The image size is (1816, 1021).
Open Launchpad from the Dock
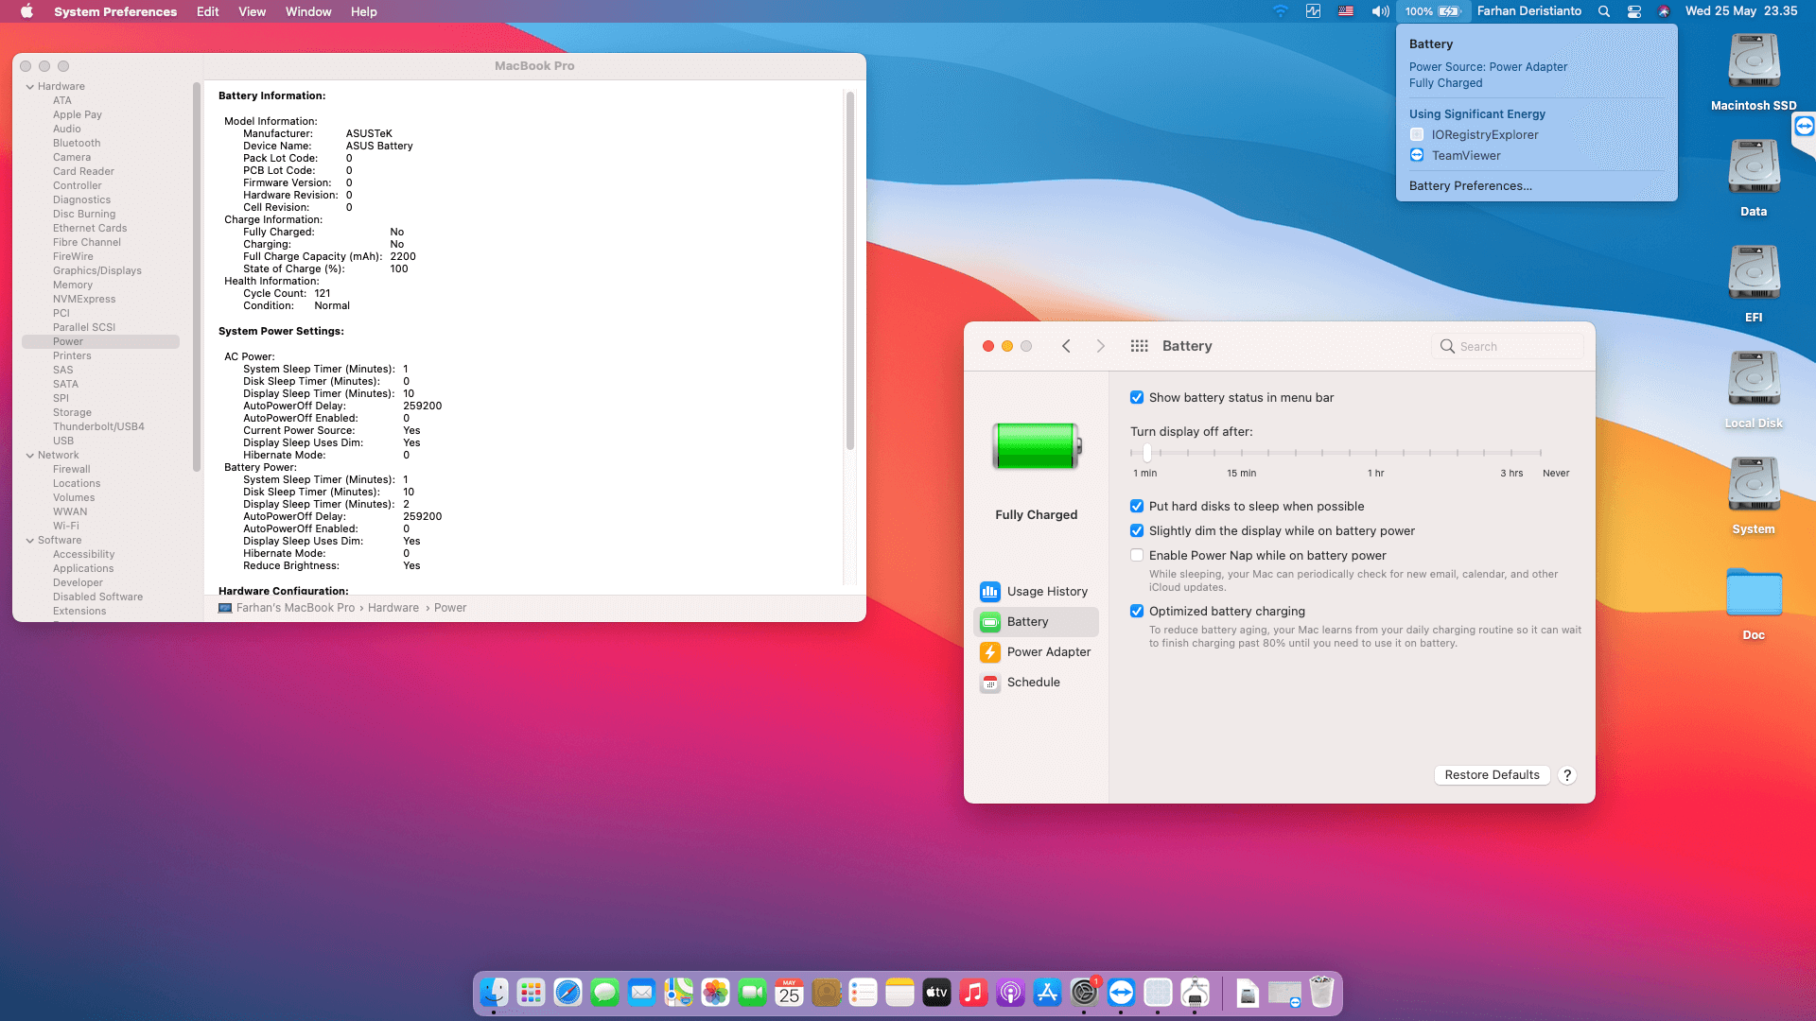pyautogui.click(x=531, y=993)
